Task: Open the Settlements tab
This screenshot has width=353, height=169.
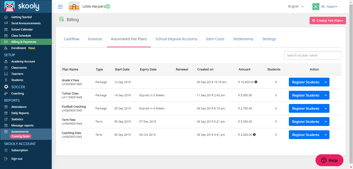Action: (x=243, y=39)
